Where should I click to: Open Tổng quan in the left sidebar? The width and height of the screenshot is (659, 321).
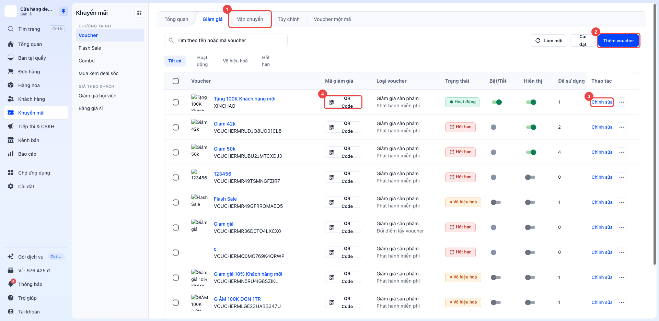point(36,44)
